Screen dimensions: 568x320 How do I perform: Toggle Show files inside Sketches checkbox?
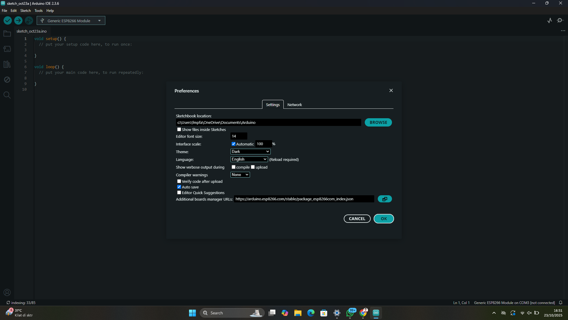click(x=179, y=129)
